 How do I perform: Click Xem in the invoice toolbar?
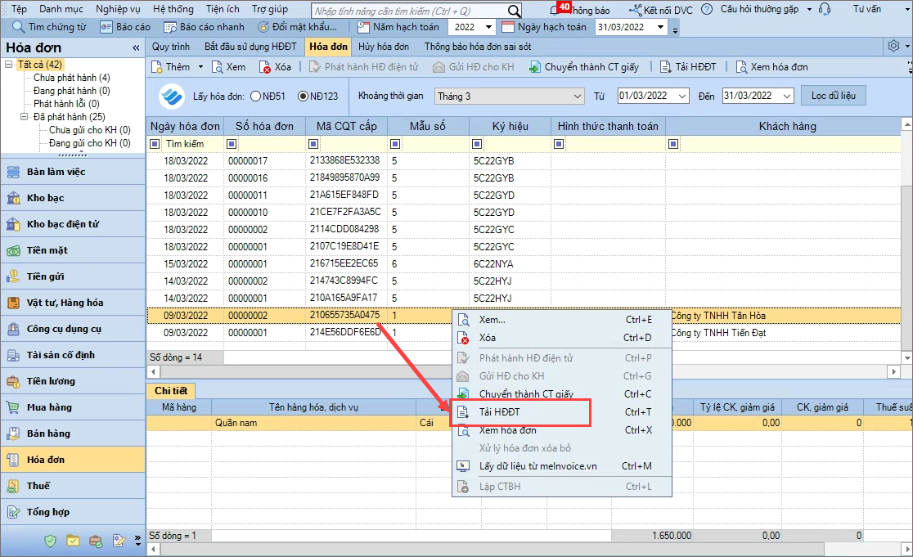(229, 67)
